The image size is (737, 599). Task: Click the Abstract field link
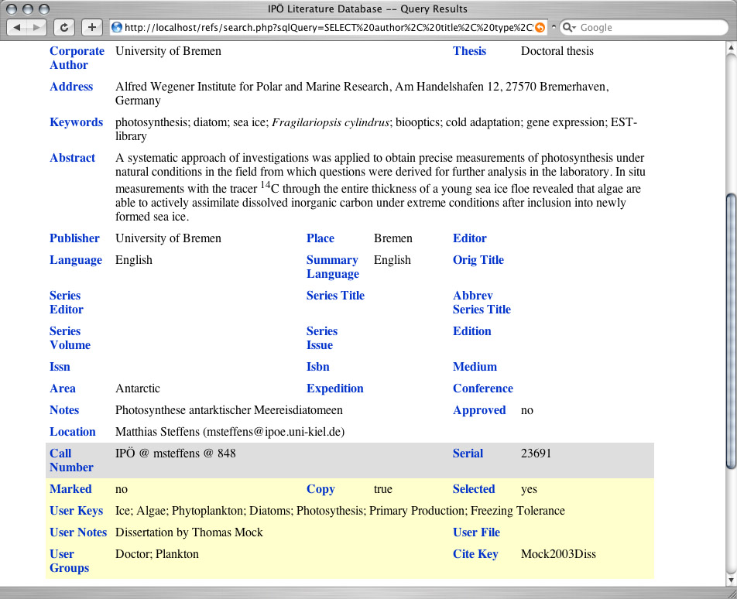click(x=73, y=159)
